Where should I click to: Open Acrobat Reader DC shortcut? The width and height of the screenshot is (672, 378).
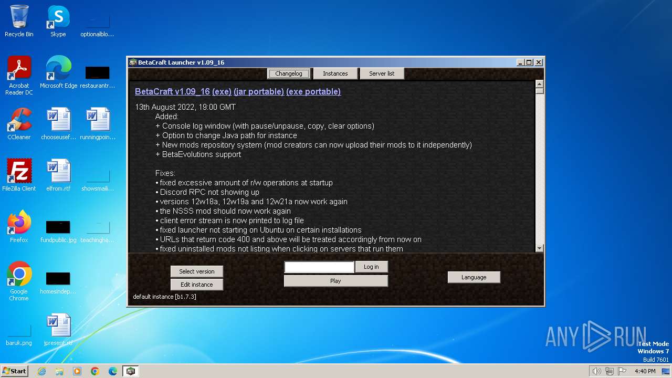click(19, 76)
